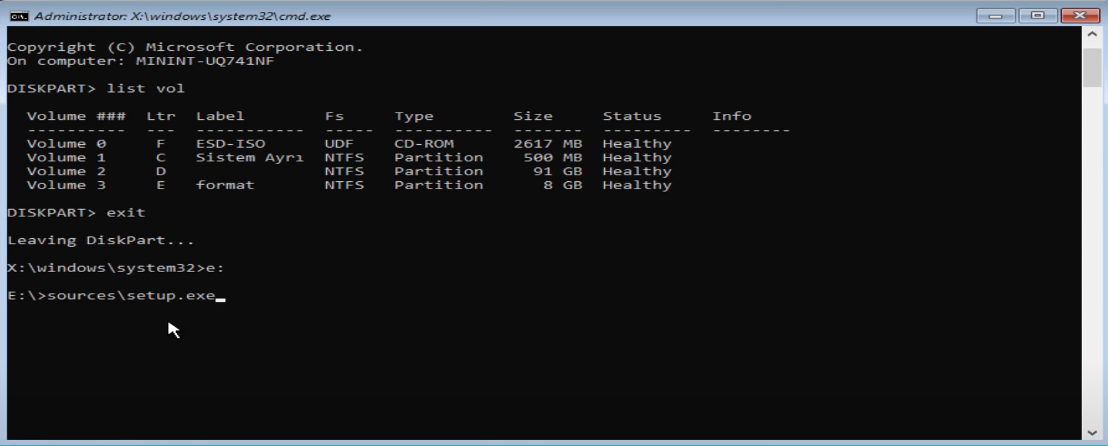Click the 'Leaving DiskPart...' message
Screen dimensions: 1108x446
101,240
